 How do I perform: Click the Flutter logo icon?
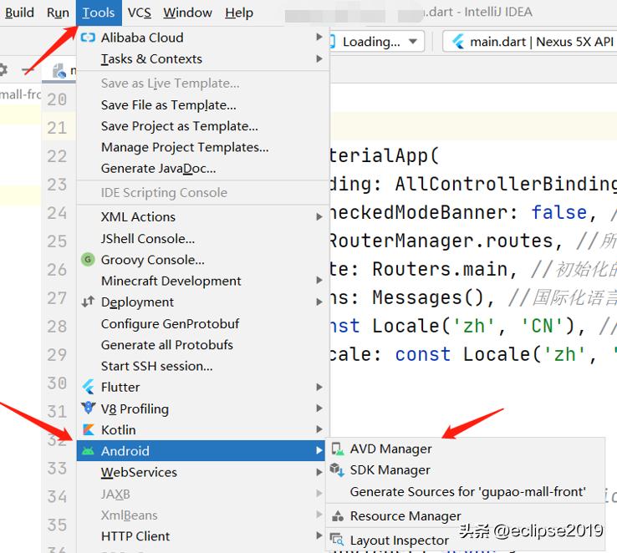(x=88, y=387)
